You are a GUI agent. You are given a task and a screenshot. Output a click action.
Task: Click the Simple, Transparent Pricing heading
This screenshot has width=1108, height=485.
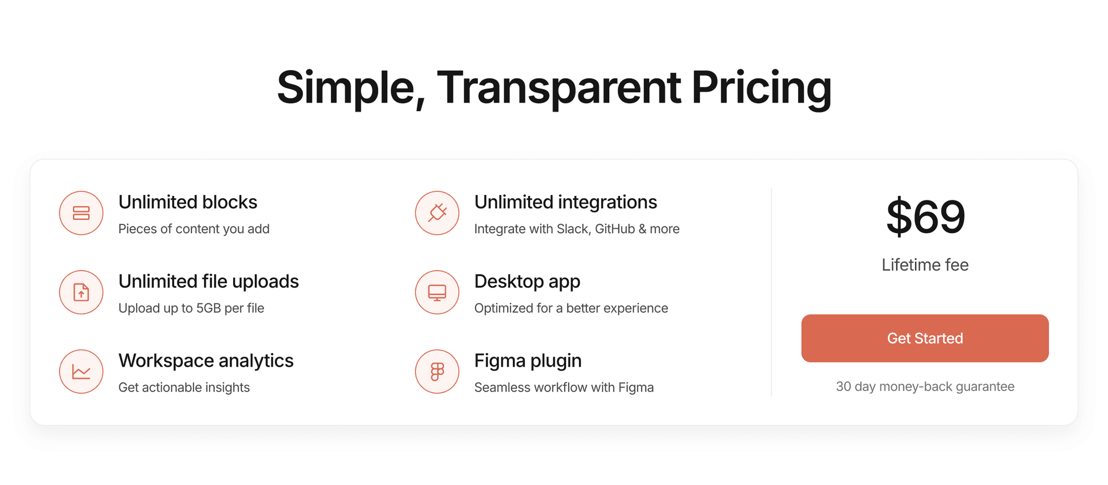554,86
